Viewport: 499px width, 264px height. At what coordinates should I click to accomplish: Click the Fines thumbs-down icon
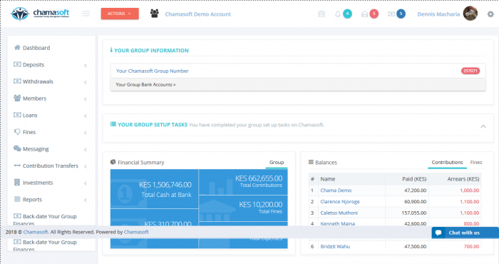click(17, 132)
